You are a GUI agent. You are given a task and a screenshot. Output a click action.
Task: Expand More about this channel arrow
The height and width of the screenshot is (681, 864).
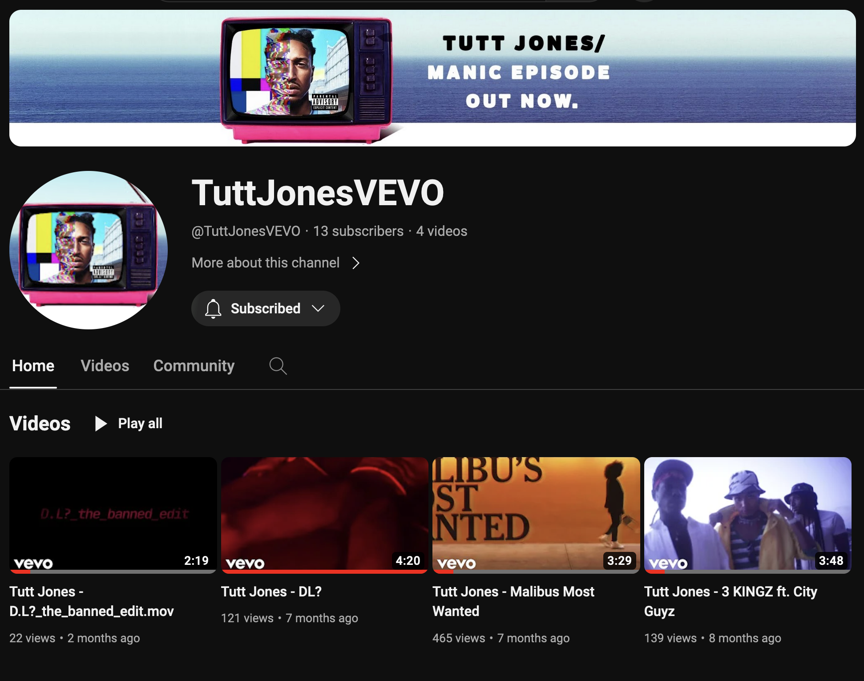355,263
